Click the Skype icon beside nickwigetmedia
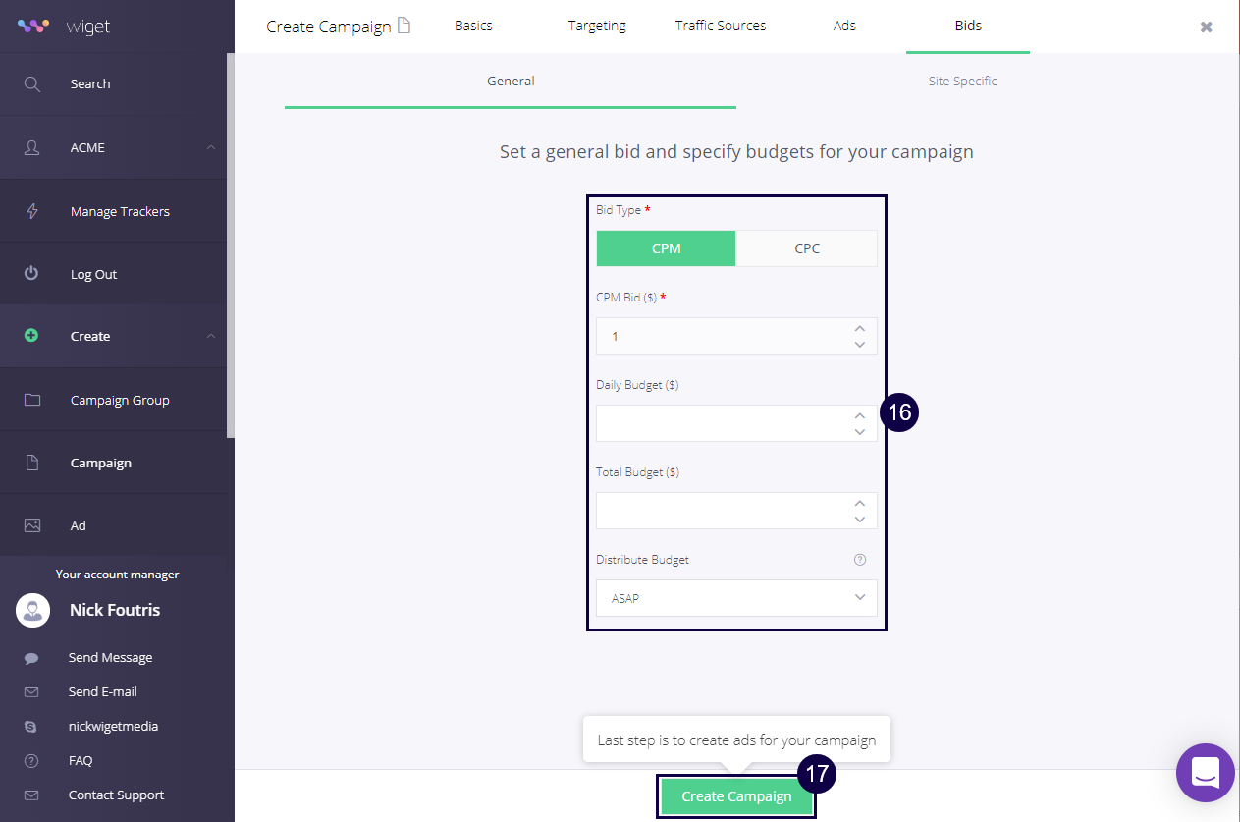1240x822 pixels. [x=31, y=727]
